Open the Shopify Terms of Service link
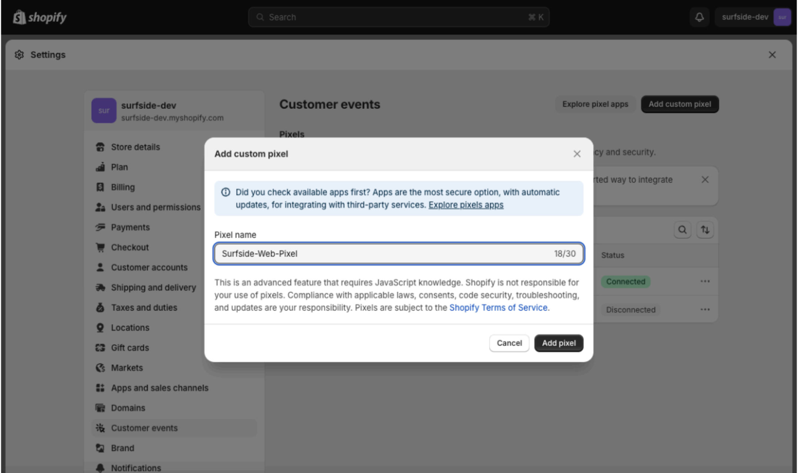 tap(498, 308)
